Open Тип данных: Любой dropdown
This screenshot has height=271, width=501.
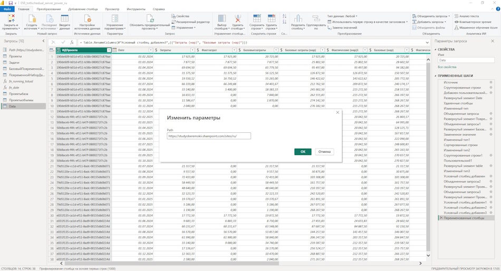coord(342,16)
